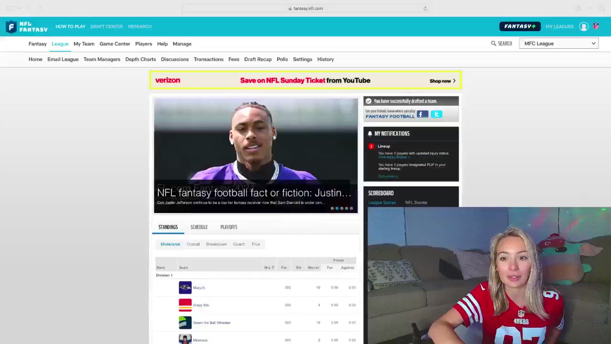
Task: Click the browser forward arrow
Action: (x=40, y=8)
